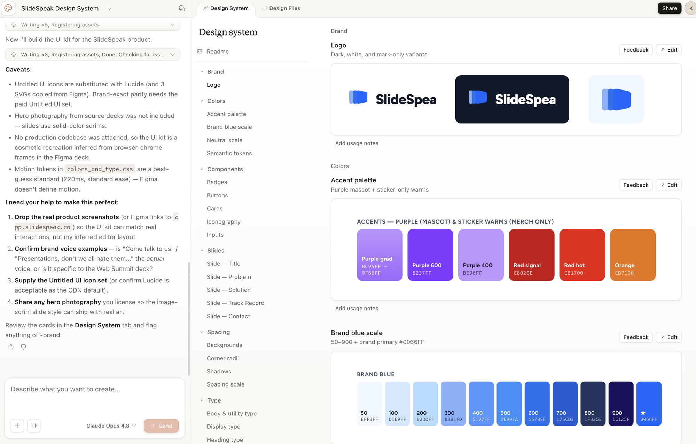This screenshot has width=696, height=444.
Task: Select Logo in the sidebar
Action: (213, 85)
